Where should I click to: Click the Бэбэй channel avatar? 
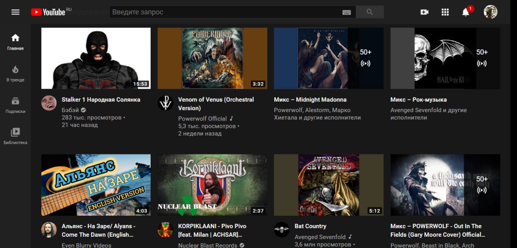tap(48, 103)
